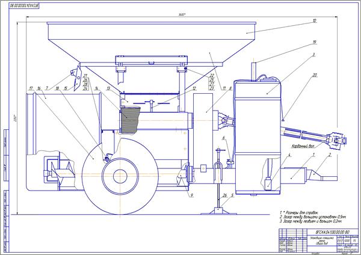Click callout 26 beside callout 5
Image resolution: width=361 pixels, height=255 pixels.
[224, 195]
